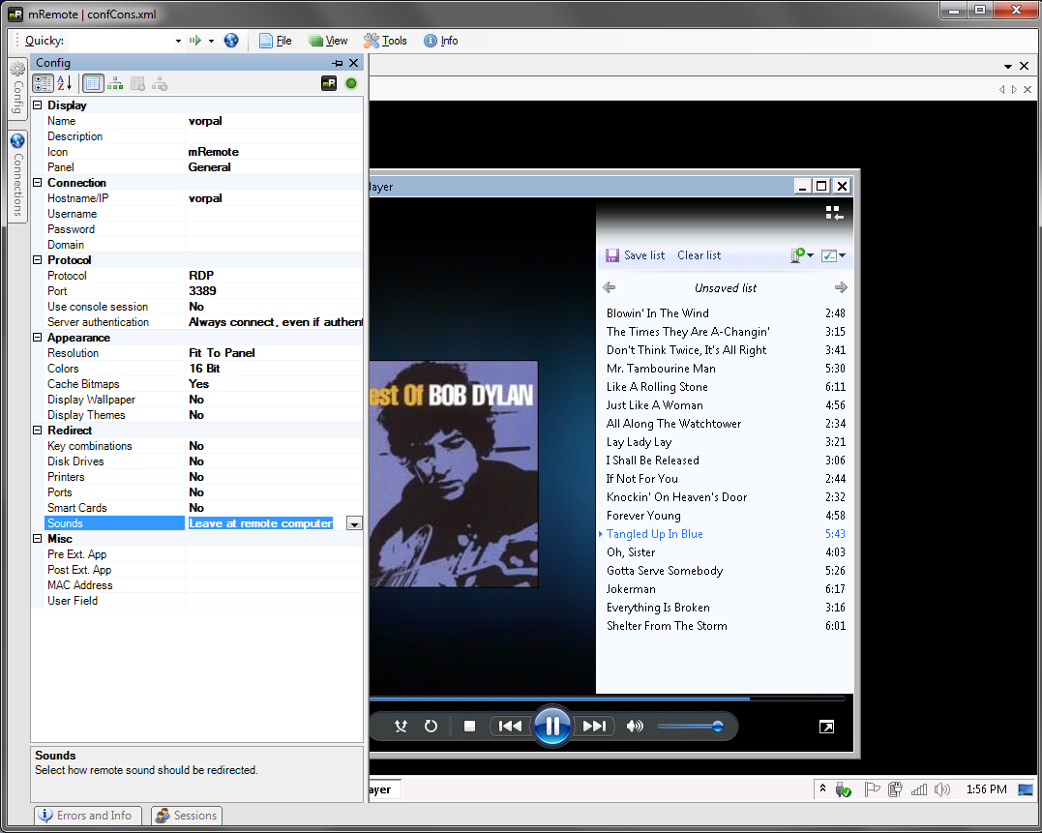This screenshot has height=833, width=1042.
Task: Click the green connect icon in Config toolbar
Action: pyautogui.click(x=350, y=83)
